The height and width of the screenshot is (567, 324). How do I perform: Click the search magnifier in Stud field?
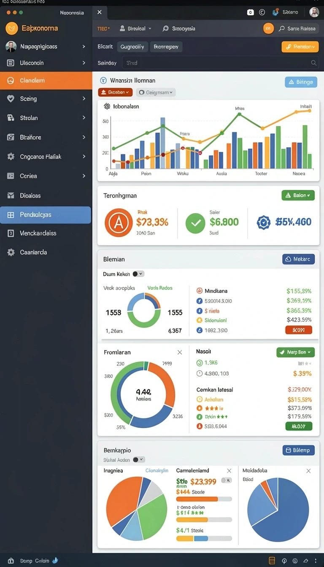tap(314, 63)
